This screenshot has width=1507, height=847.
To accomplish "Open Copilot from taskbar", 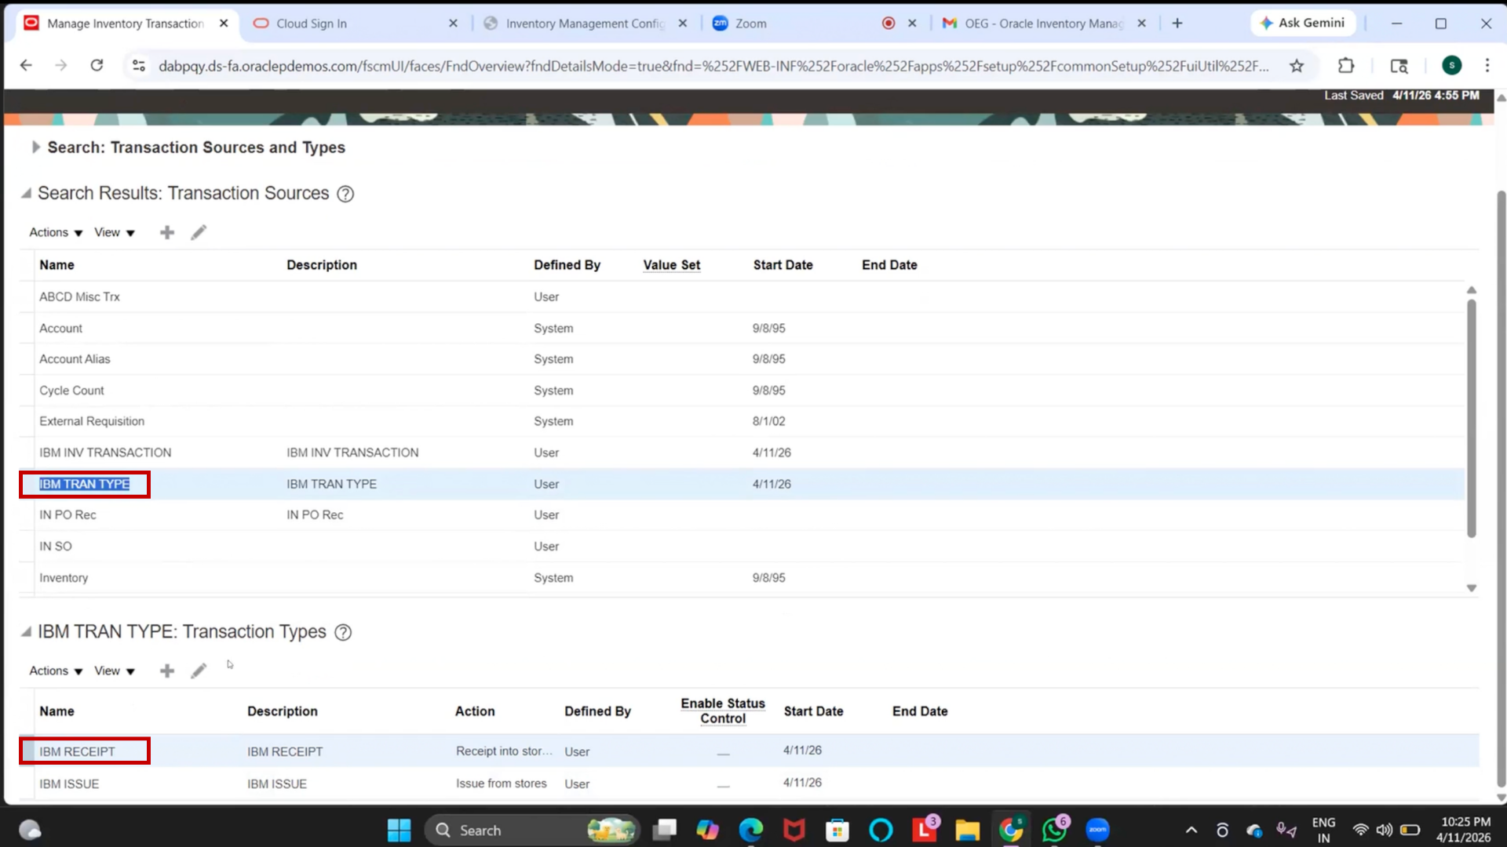I will click(707, 830).
